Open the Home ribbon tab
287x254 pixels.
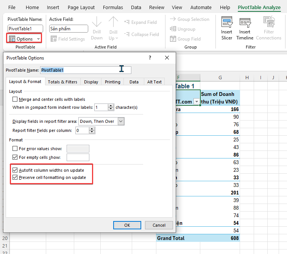tap(32, 8)
